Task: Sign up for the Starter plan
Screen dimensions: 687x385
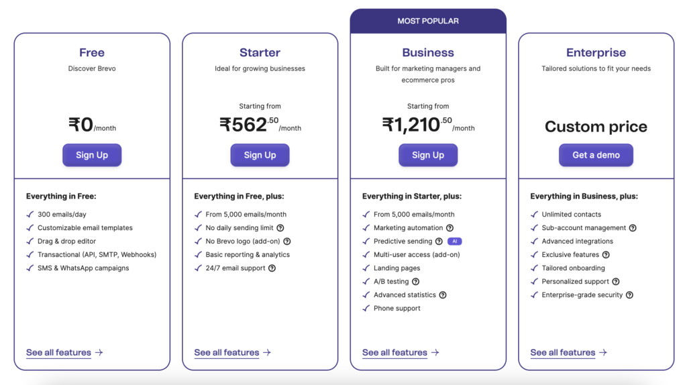Action: point(260,155)
